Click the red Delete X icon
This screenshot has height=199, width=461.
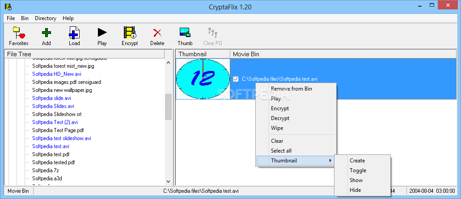157,33
